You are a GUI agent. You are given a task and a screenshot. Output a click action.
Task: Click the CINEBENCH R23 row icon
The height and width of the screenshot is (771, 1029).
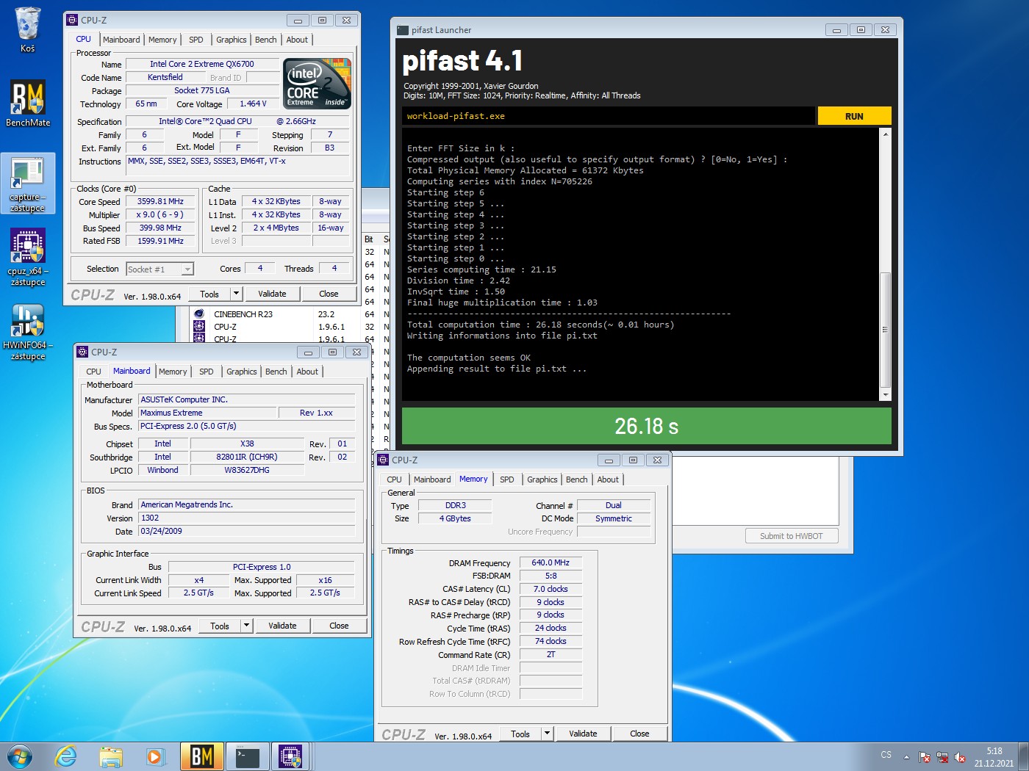[198, 314]
